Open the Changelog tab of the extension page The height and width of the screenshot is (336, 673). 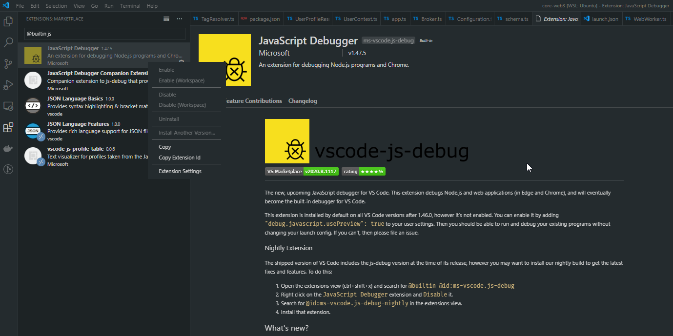(x=303, y=101)
